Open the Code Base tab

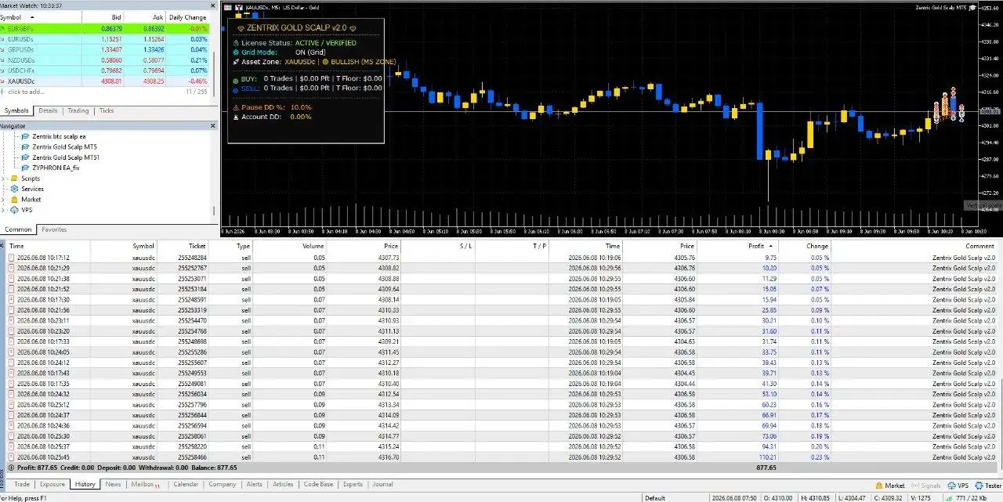pyautogui.click(x=318, y=484)
